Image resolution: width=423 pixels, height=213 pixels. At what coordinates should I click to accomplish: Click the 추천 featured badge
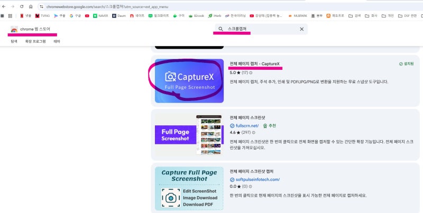(x=270, y=126)
